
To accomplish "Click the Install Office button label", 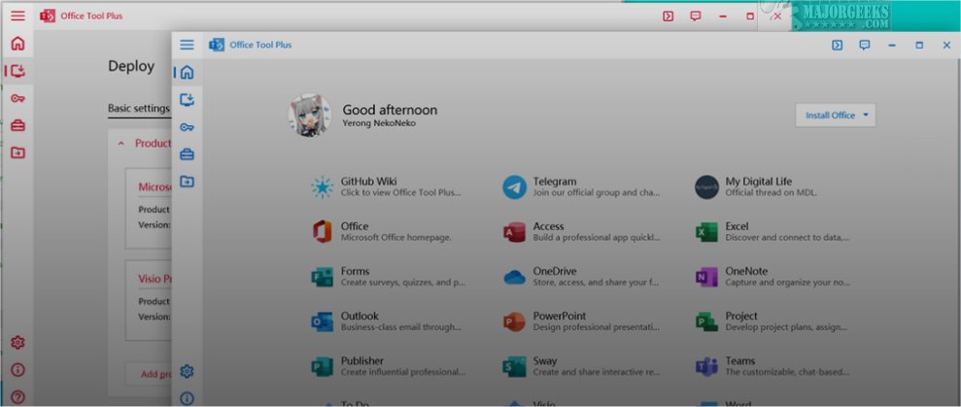I will click(x=830, y=116).
